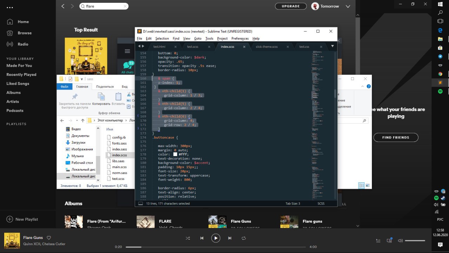Click the Sublime tab scroll arrows
449x253 pixels.
coord(141,46)
